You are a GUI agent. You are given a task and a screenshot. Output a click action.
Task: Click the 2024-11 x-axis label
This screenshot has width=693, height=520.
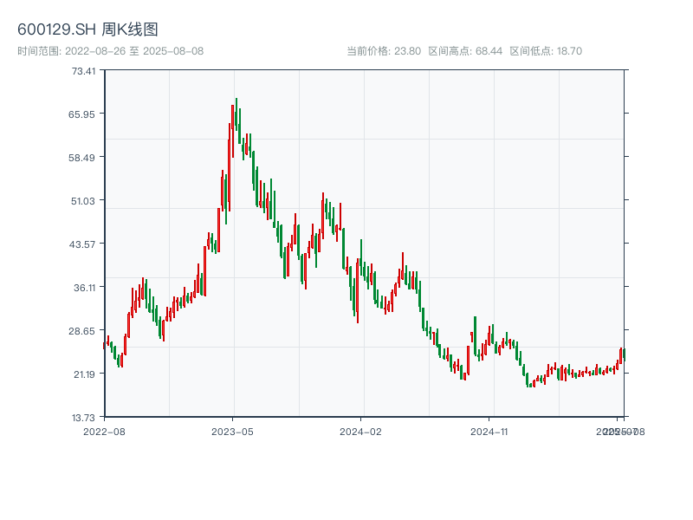click(x=489, y=430)
